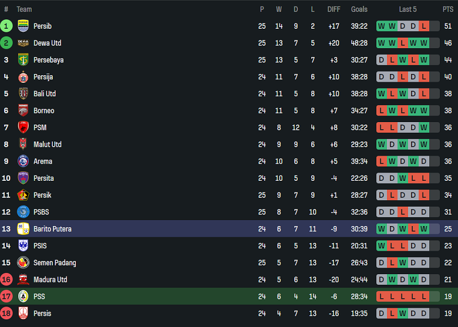Screen dimensions: 458x327
Task: Click the Arema blue team logo
Action: click(x=23, y=161)
